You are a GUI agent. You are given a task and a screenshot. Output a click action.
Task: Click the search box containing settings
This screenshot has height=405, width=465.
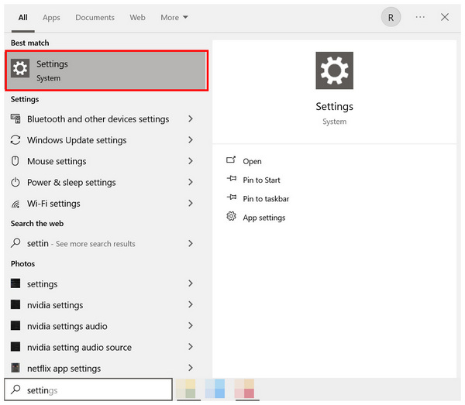pyautogui.click(x=93, y=390)
